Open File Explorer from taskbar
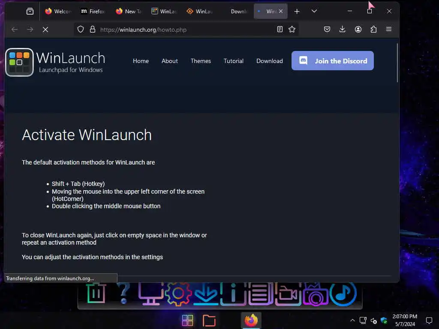Image resolution: width=439 pixels, height=329 pixels. point(209,320)
